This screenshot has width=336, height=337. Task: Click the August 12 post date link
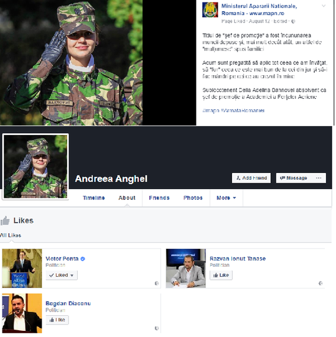pyautogui.click(x=259, y=21)
